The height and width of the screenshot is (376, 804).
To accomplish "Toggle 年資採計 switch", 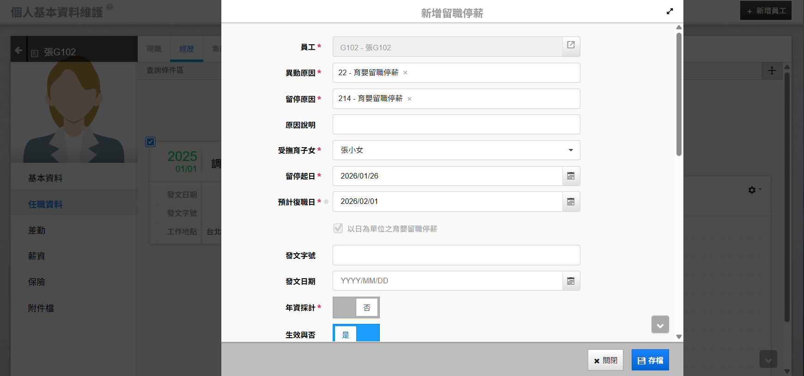I will coord(356,308).
